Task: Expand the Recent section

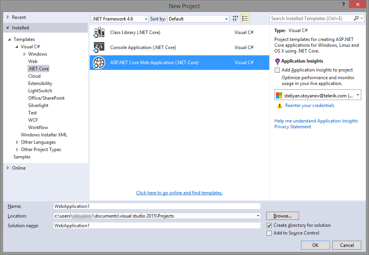Action: (x=8, y=17)
